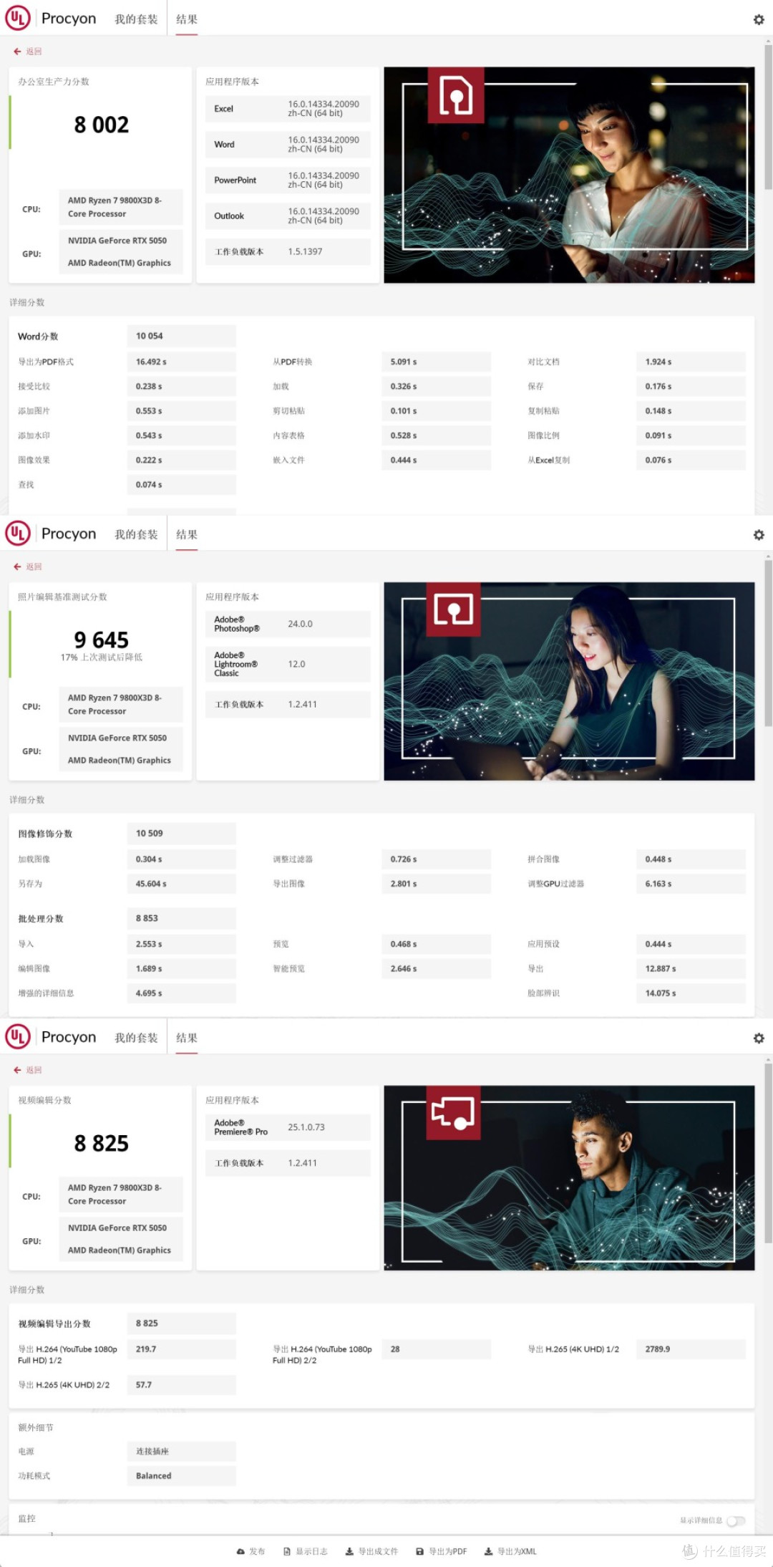
Task: Click red photo editing benchmark icon
Action: point(454,609)
